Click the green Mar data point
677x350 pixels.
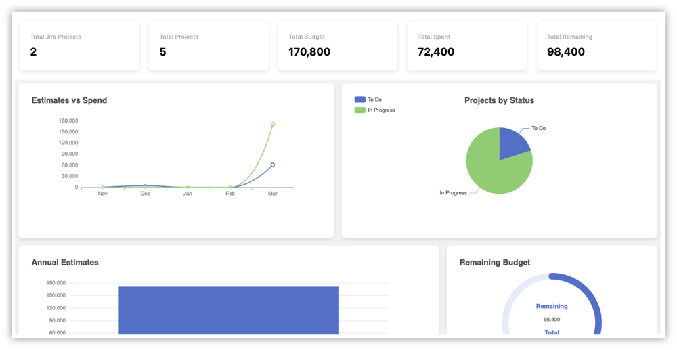272,124
